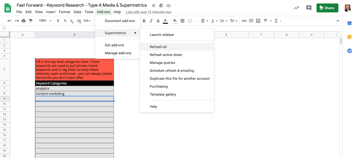Select the cell containing 'content marketing'
This screenshot has height=158, width=355.
coord(74,94)
